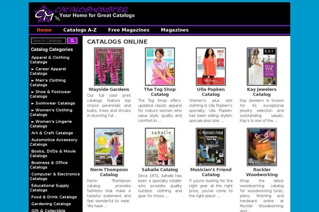
Task: Open Computer & Electronics Catalogs category
Action: coord(55,176)
